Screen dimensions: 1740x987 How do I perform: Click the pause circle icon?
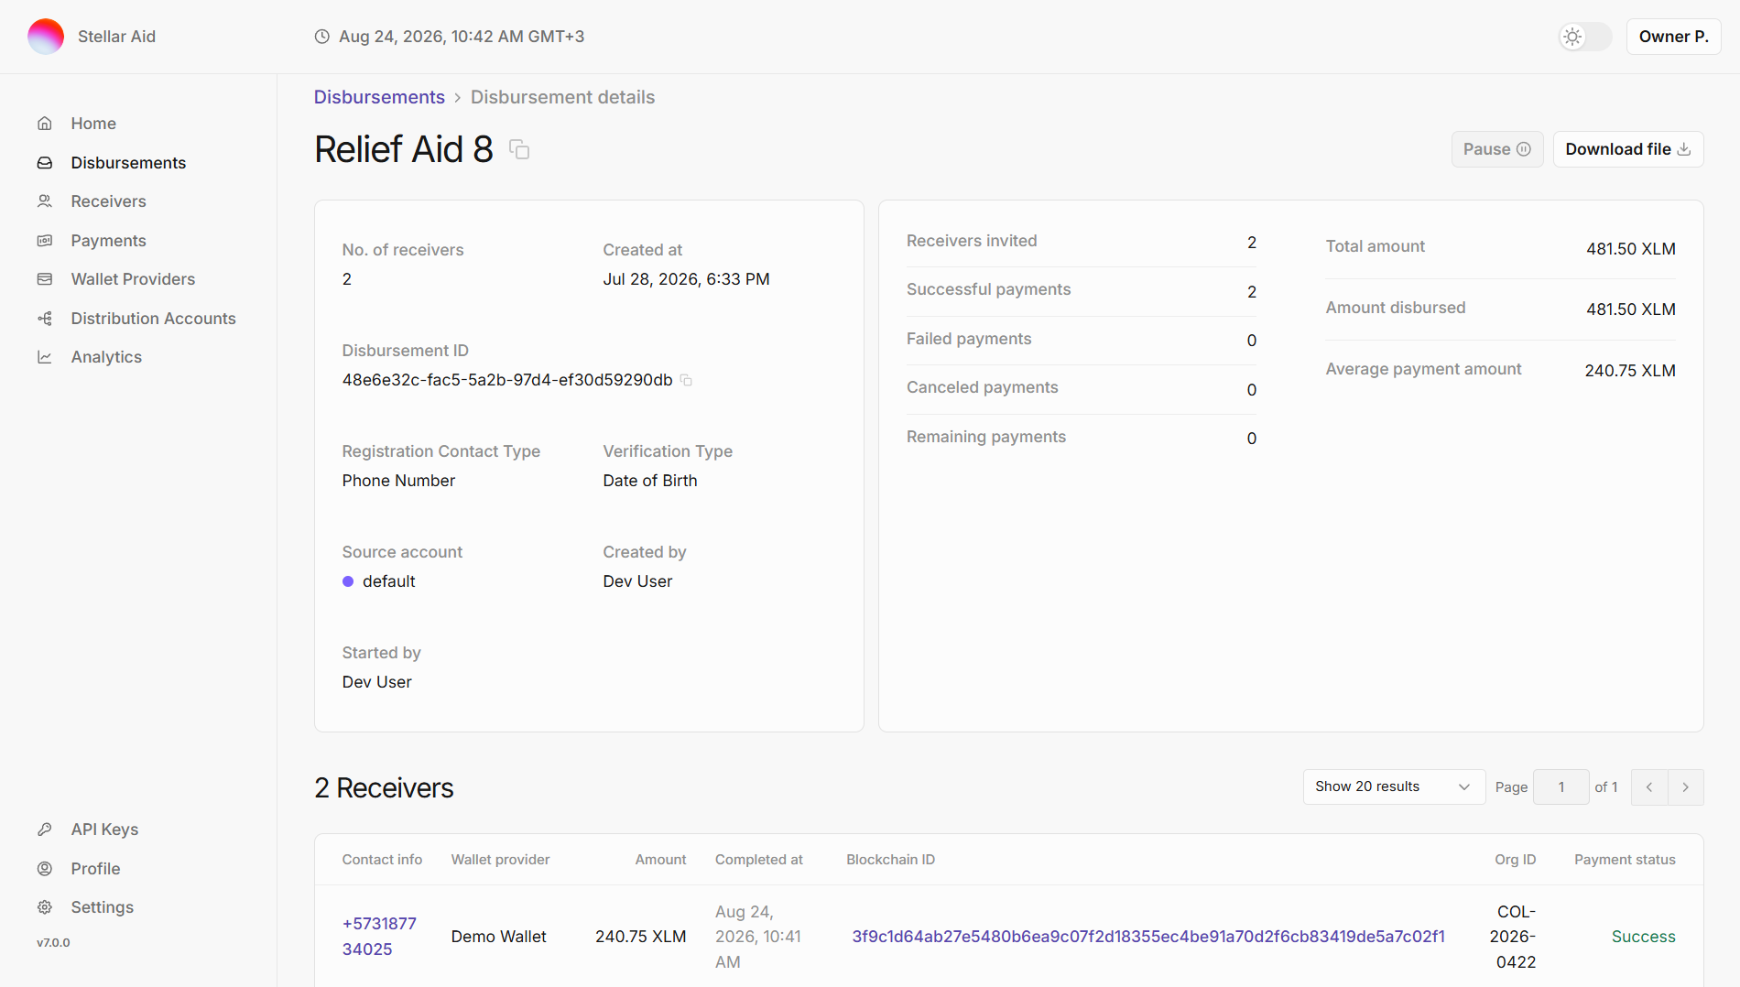[x=1524, y=149]
